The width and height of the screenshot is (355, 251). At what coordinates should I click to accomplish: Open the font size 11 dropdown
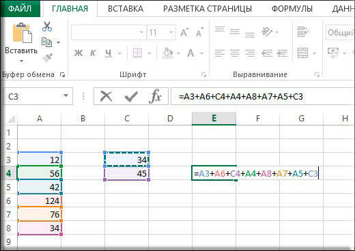tap(171, 33)
